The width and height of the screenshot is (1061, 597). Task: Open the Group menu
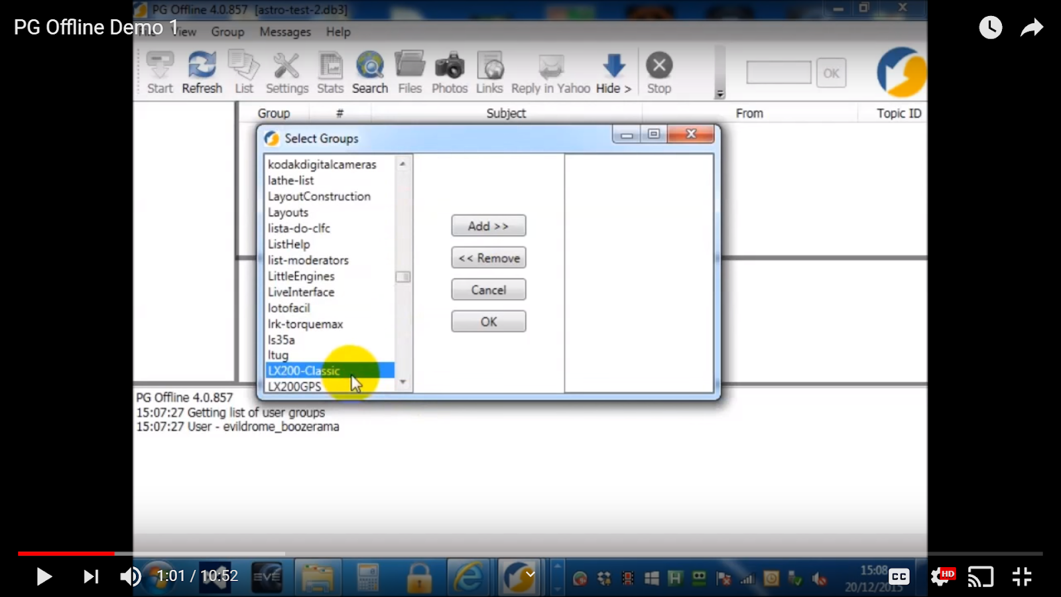pos(227,32)
